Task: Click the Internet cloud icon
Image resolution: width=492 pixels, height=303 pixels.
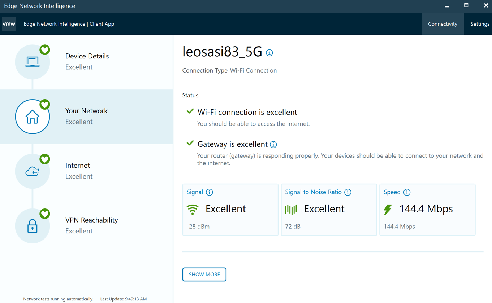Action: point(33,171)
